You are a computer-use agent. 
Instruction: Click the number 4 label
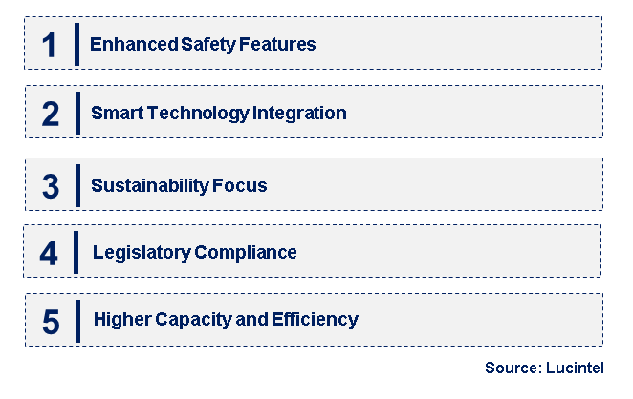pos(49,254)
